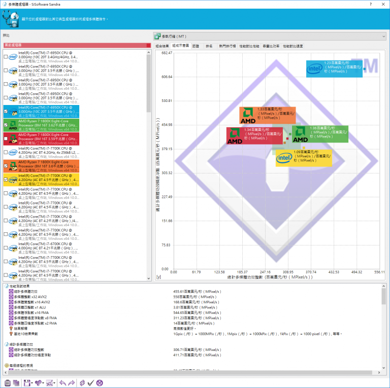Viewport: 390px width, 388px height.
Task: Click the floppy disk save icon
Action: (x=27, y=383)
